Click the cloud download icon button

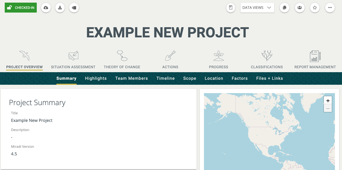(x=46, y=8)
